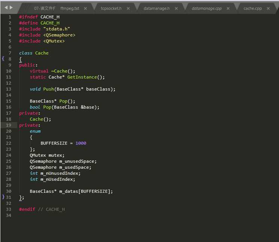Go to the previous tab using left arrow
Image resolution: width=279 pixels, height=242 pixels.
click(x=6, y=8)
